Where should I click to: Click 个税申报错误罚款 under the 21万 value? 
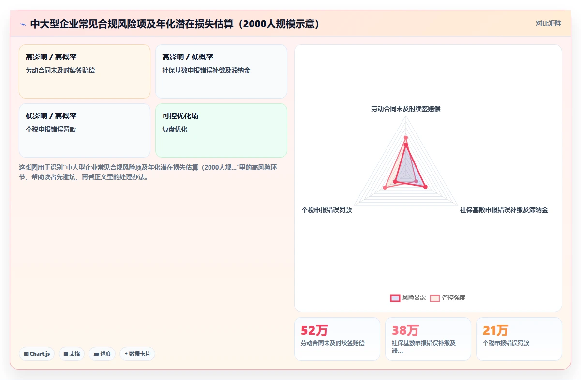506,343
